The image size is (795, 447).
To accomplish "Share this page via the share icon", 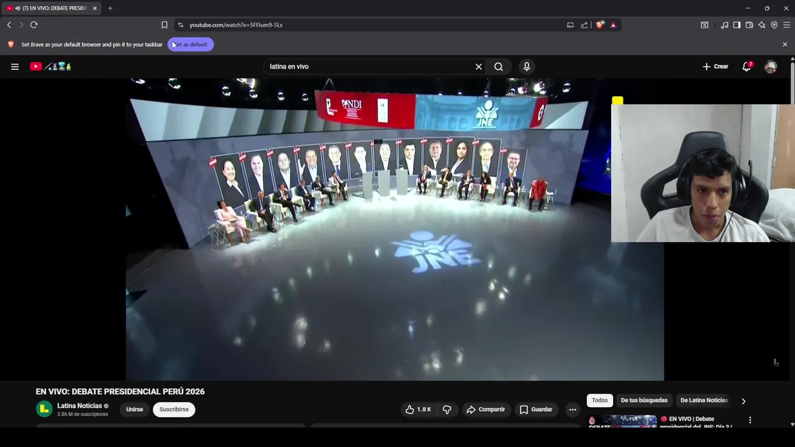I will coord(584,25).
